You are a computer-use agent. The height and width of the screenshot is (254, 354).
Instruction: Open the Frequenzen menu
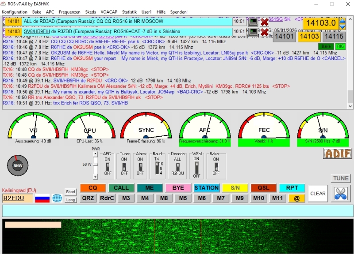(x=69, y=12)
